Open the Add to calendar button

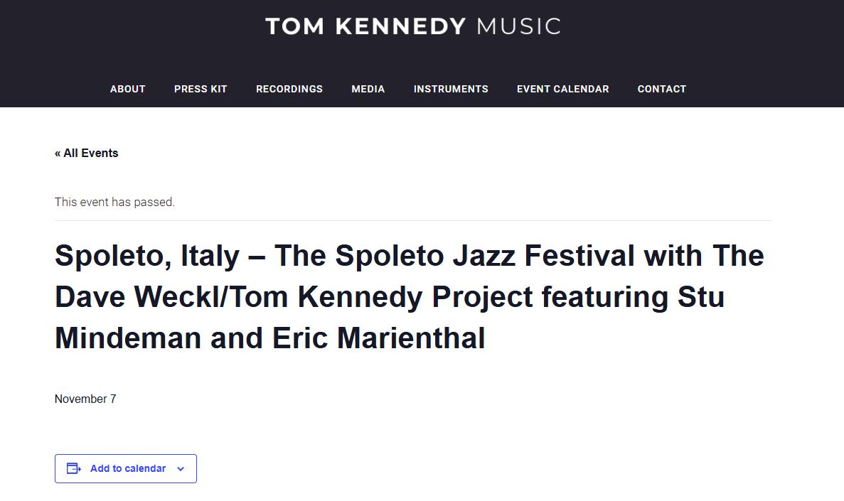point(125,469)
